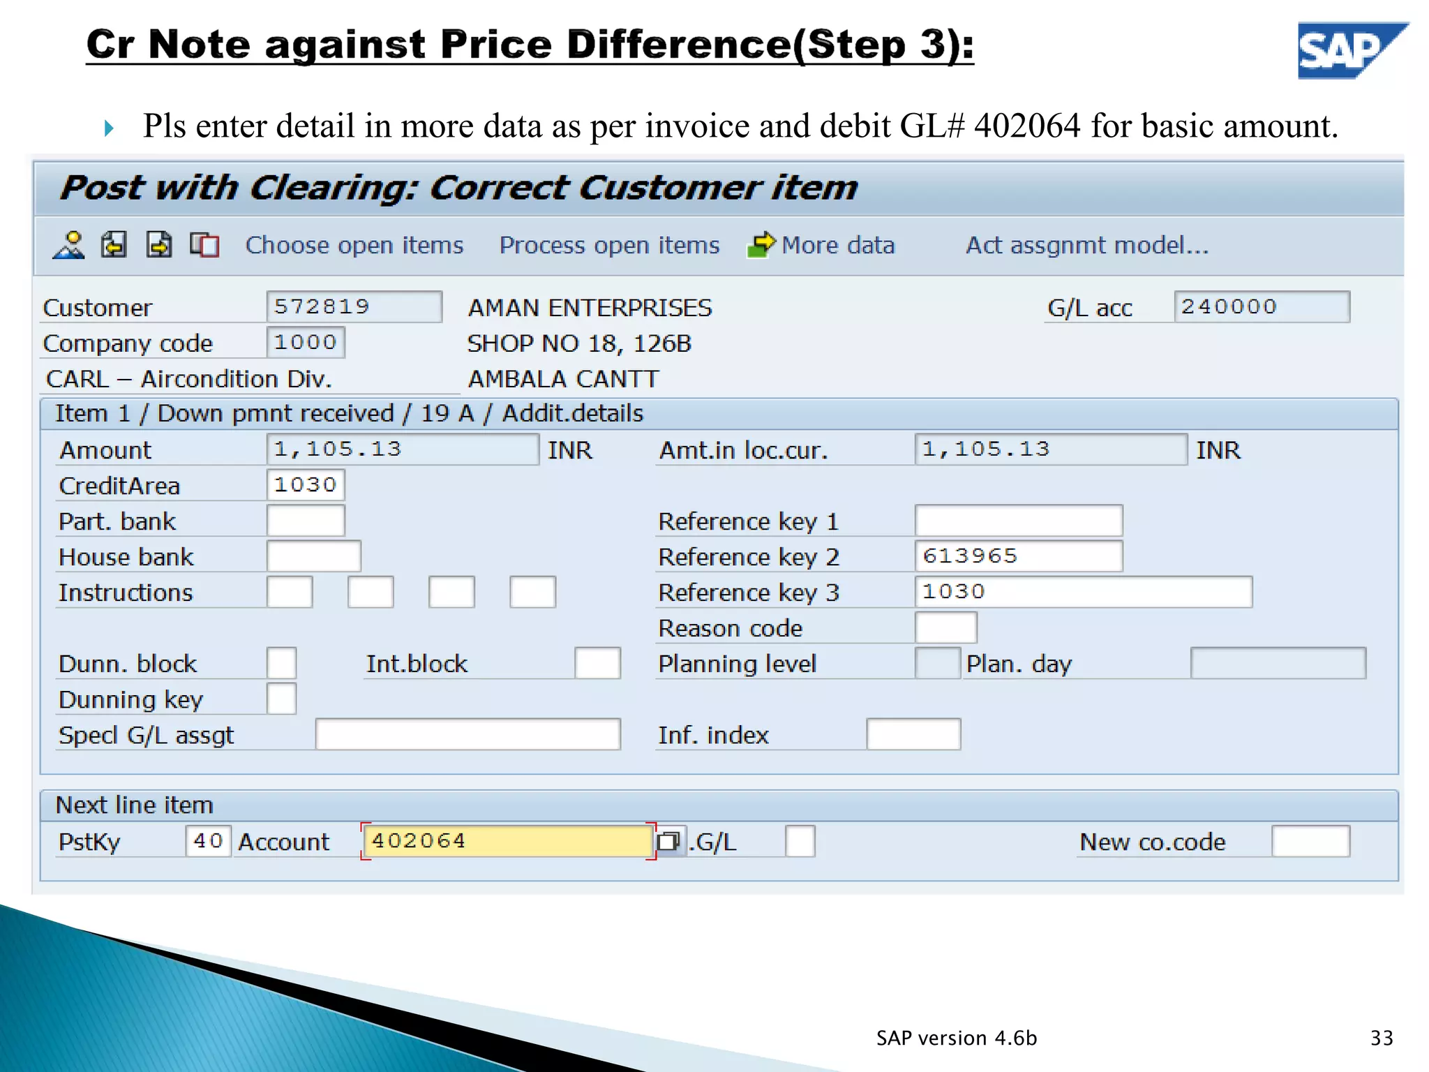The height and width of the screenshot is (1072, 1429).
Task: Click CARL – Aircondition Div. text
Action: [x=189, y=379]
